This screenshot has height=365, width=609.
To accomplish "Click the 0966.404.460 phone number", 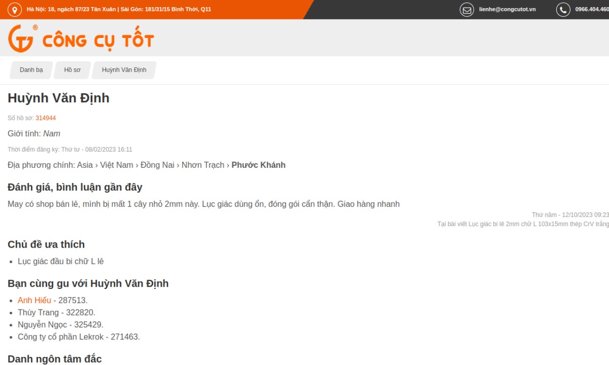I will (591, 10).
